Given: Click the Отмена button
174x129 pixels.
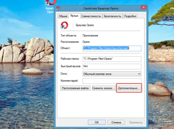Looking at the screenshot, I should (116, 122).
